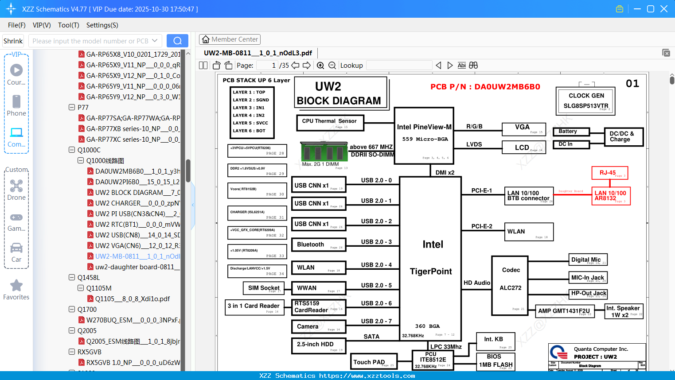This screenshot has width=675, height=380.
Task: Select the Drone category in the sidebar
Action: pyautogui.click(x=16, y=190)
